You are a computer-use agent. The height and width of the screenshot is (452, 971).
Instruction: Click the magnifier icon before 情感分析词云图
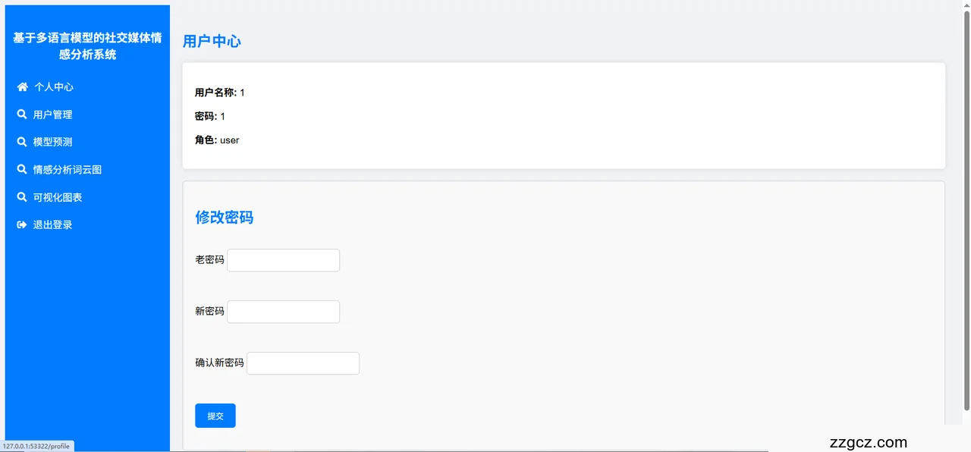click(x=22, y=170)
